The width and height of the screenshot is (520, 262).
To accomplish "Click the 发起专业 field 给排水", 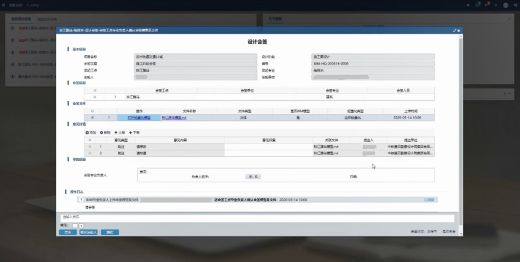I will [x=373, y=70].
